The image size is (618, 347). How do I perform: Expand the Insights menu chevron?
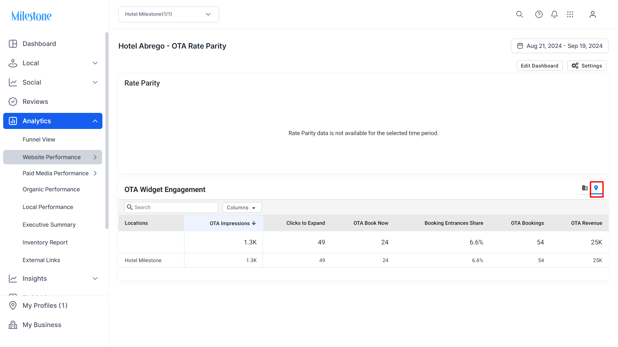95,279
